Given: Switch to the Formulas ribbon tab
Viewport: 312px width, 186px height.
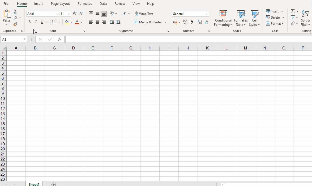Looking at the screenshot, I should 85,3.
